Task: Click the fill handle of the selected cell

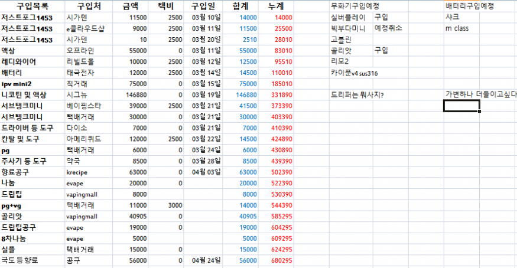Action: (479, 112)
